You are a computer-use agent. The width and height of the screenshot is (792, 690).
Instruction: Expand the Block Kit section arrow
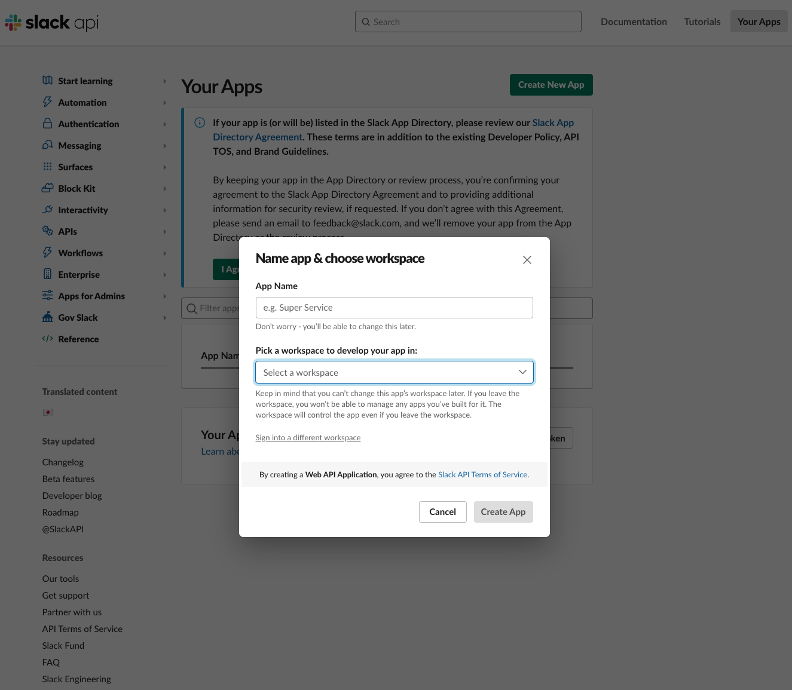pyautogui.click(x=164, y=189)
